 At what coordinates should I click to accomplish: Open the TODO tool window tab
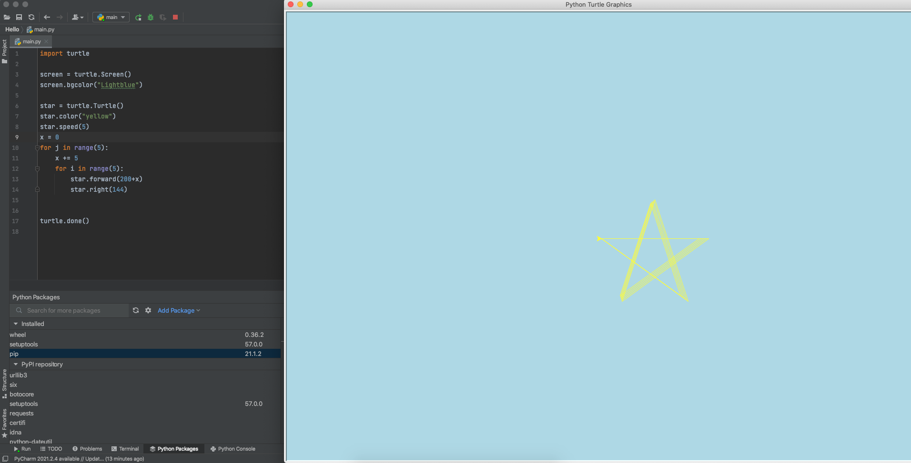pos(51,449)
